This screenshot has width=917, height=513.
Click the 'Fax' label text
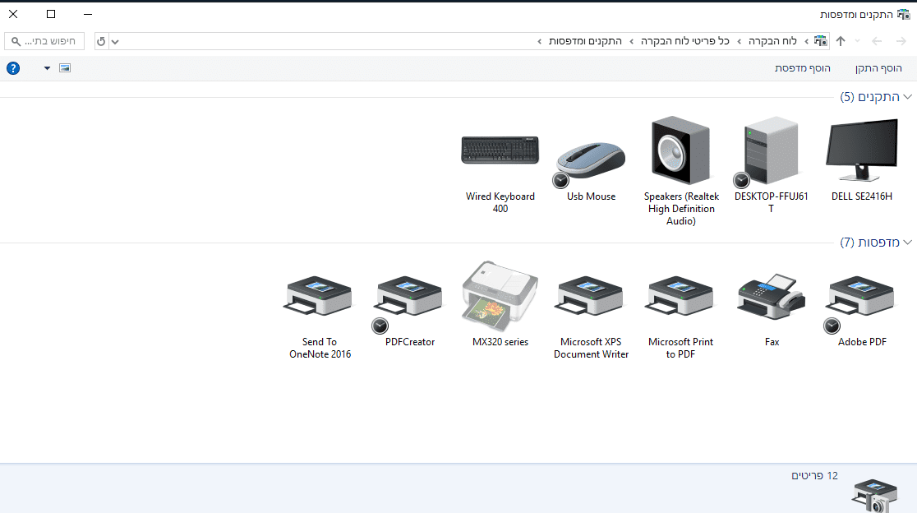click(772, 342)
